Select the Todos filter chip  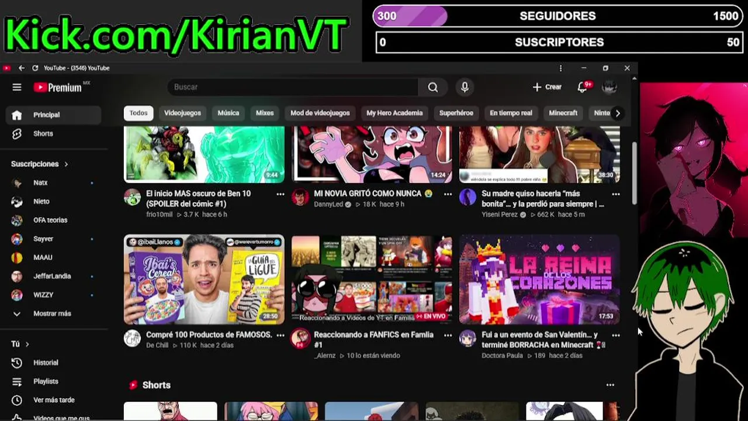point(138,113)
